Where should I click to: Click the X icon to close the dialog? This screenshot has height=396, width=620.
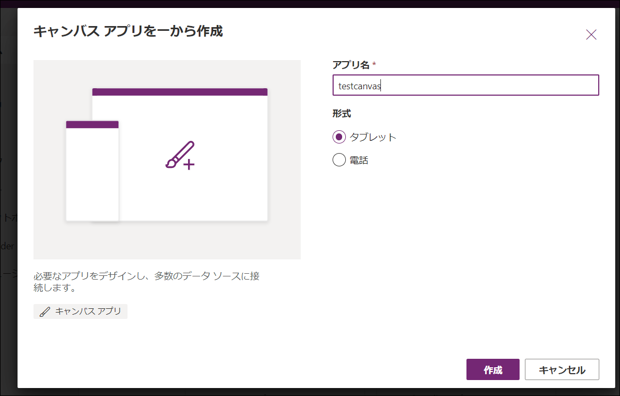pyautogui.click(x=591, y=34)
